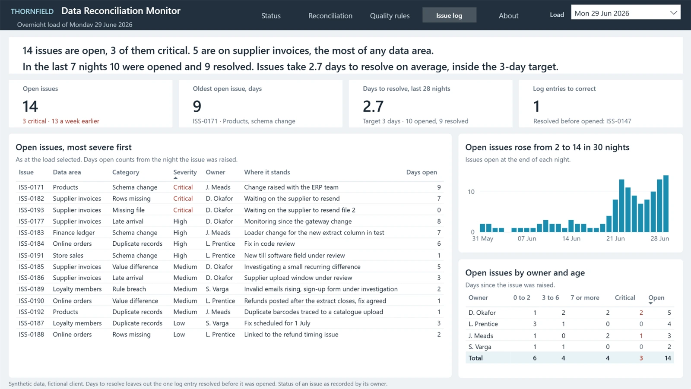This screenshot has height=389, width=691.
Task: Switch to the Reconciliation tab
Action: (x=330, y=16)
